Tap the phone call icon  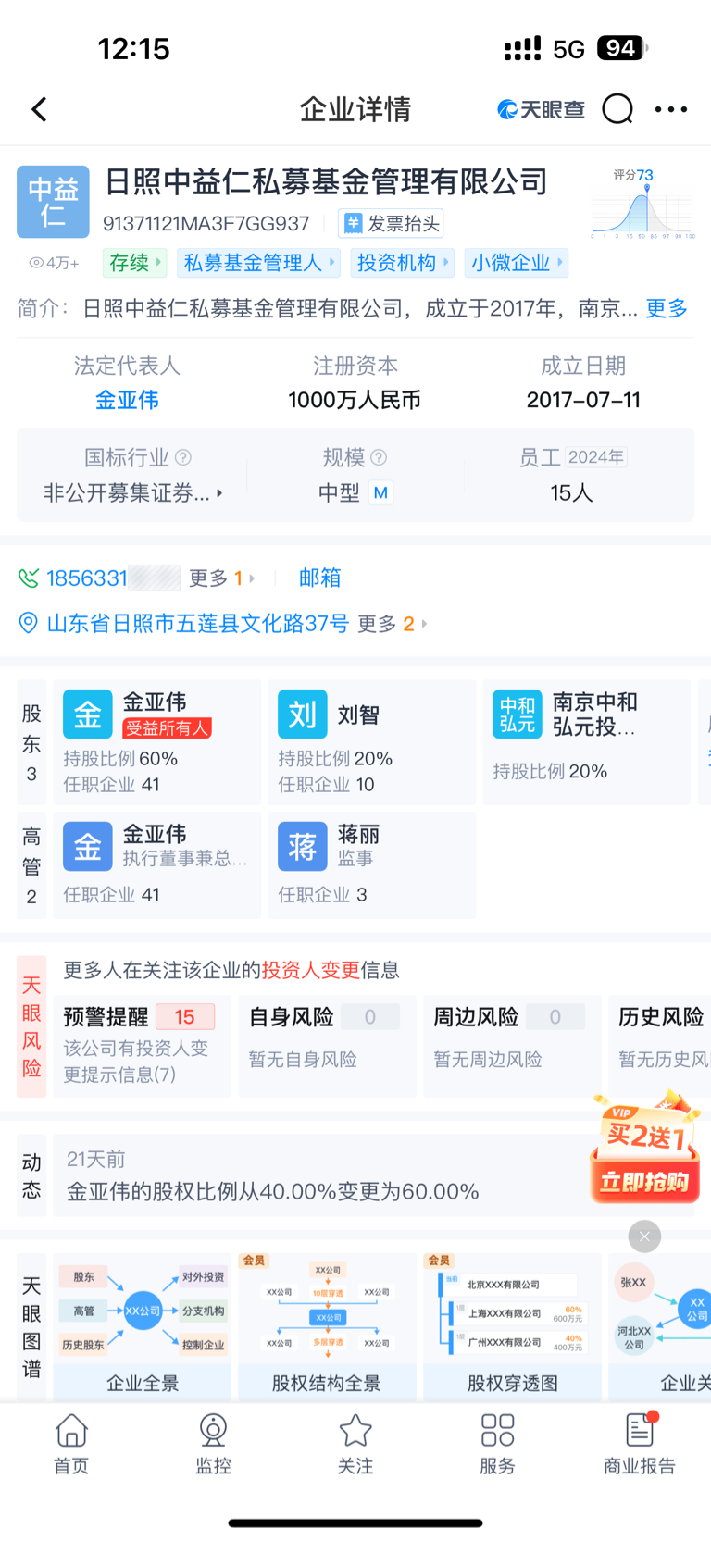coord(29,578)
